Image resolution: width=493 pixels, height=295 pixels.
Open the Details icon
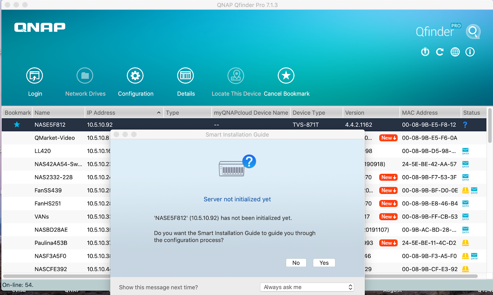[x=185, y=76]
